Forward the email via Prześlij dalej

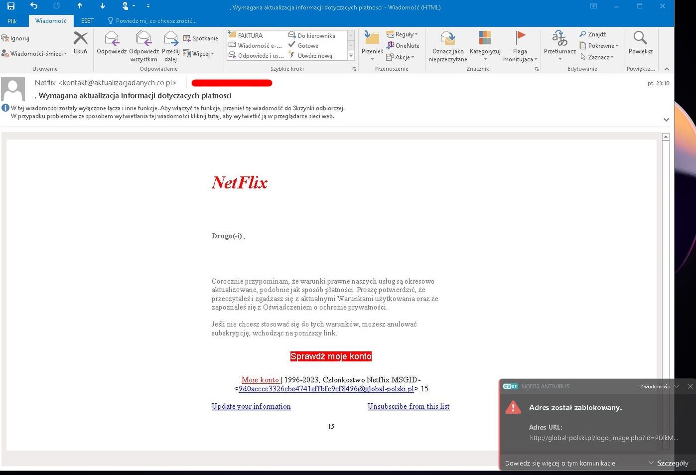coord(170,45)
